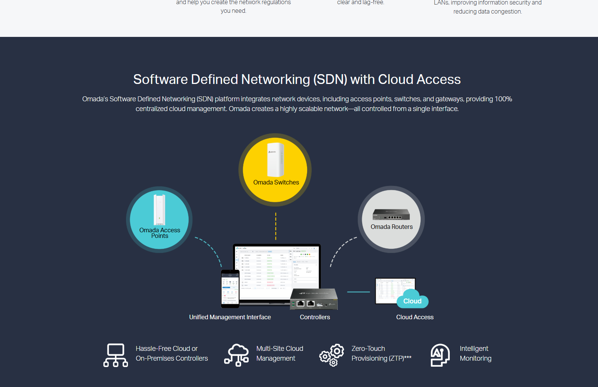The width and height of the screenshot is (598, 387).
Task: Click the network controller hierarchy icon
Action: pyautogui.click(x=115, y=355)
